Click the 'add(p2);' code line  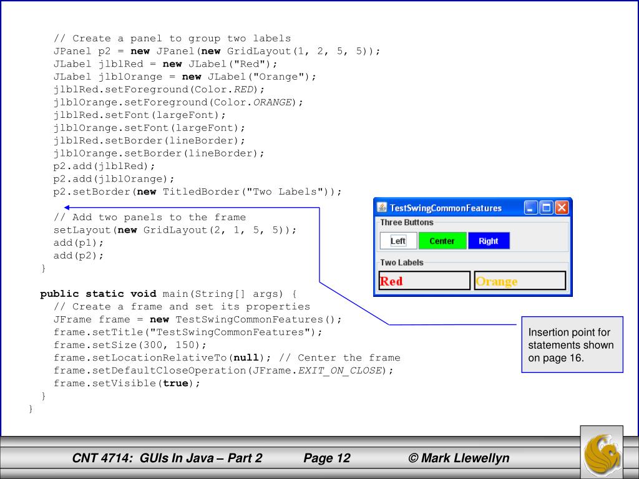point(78,256)
